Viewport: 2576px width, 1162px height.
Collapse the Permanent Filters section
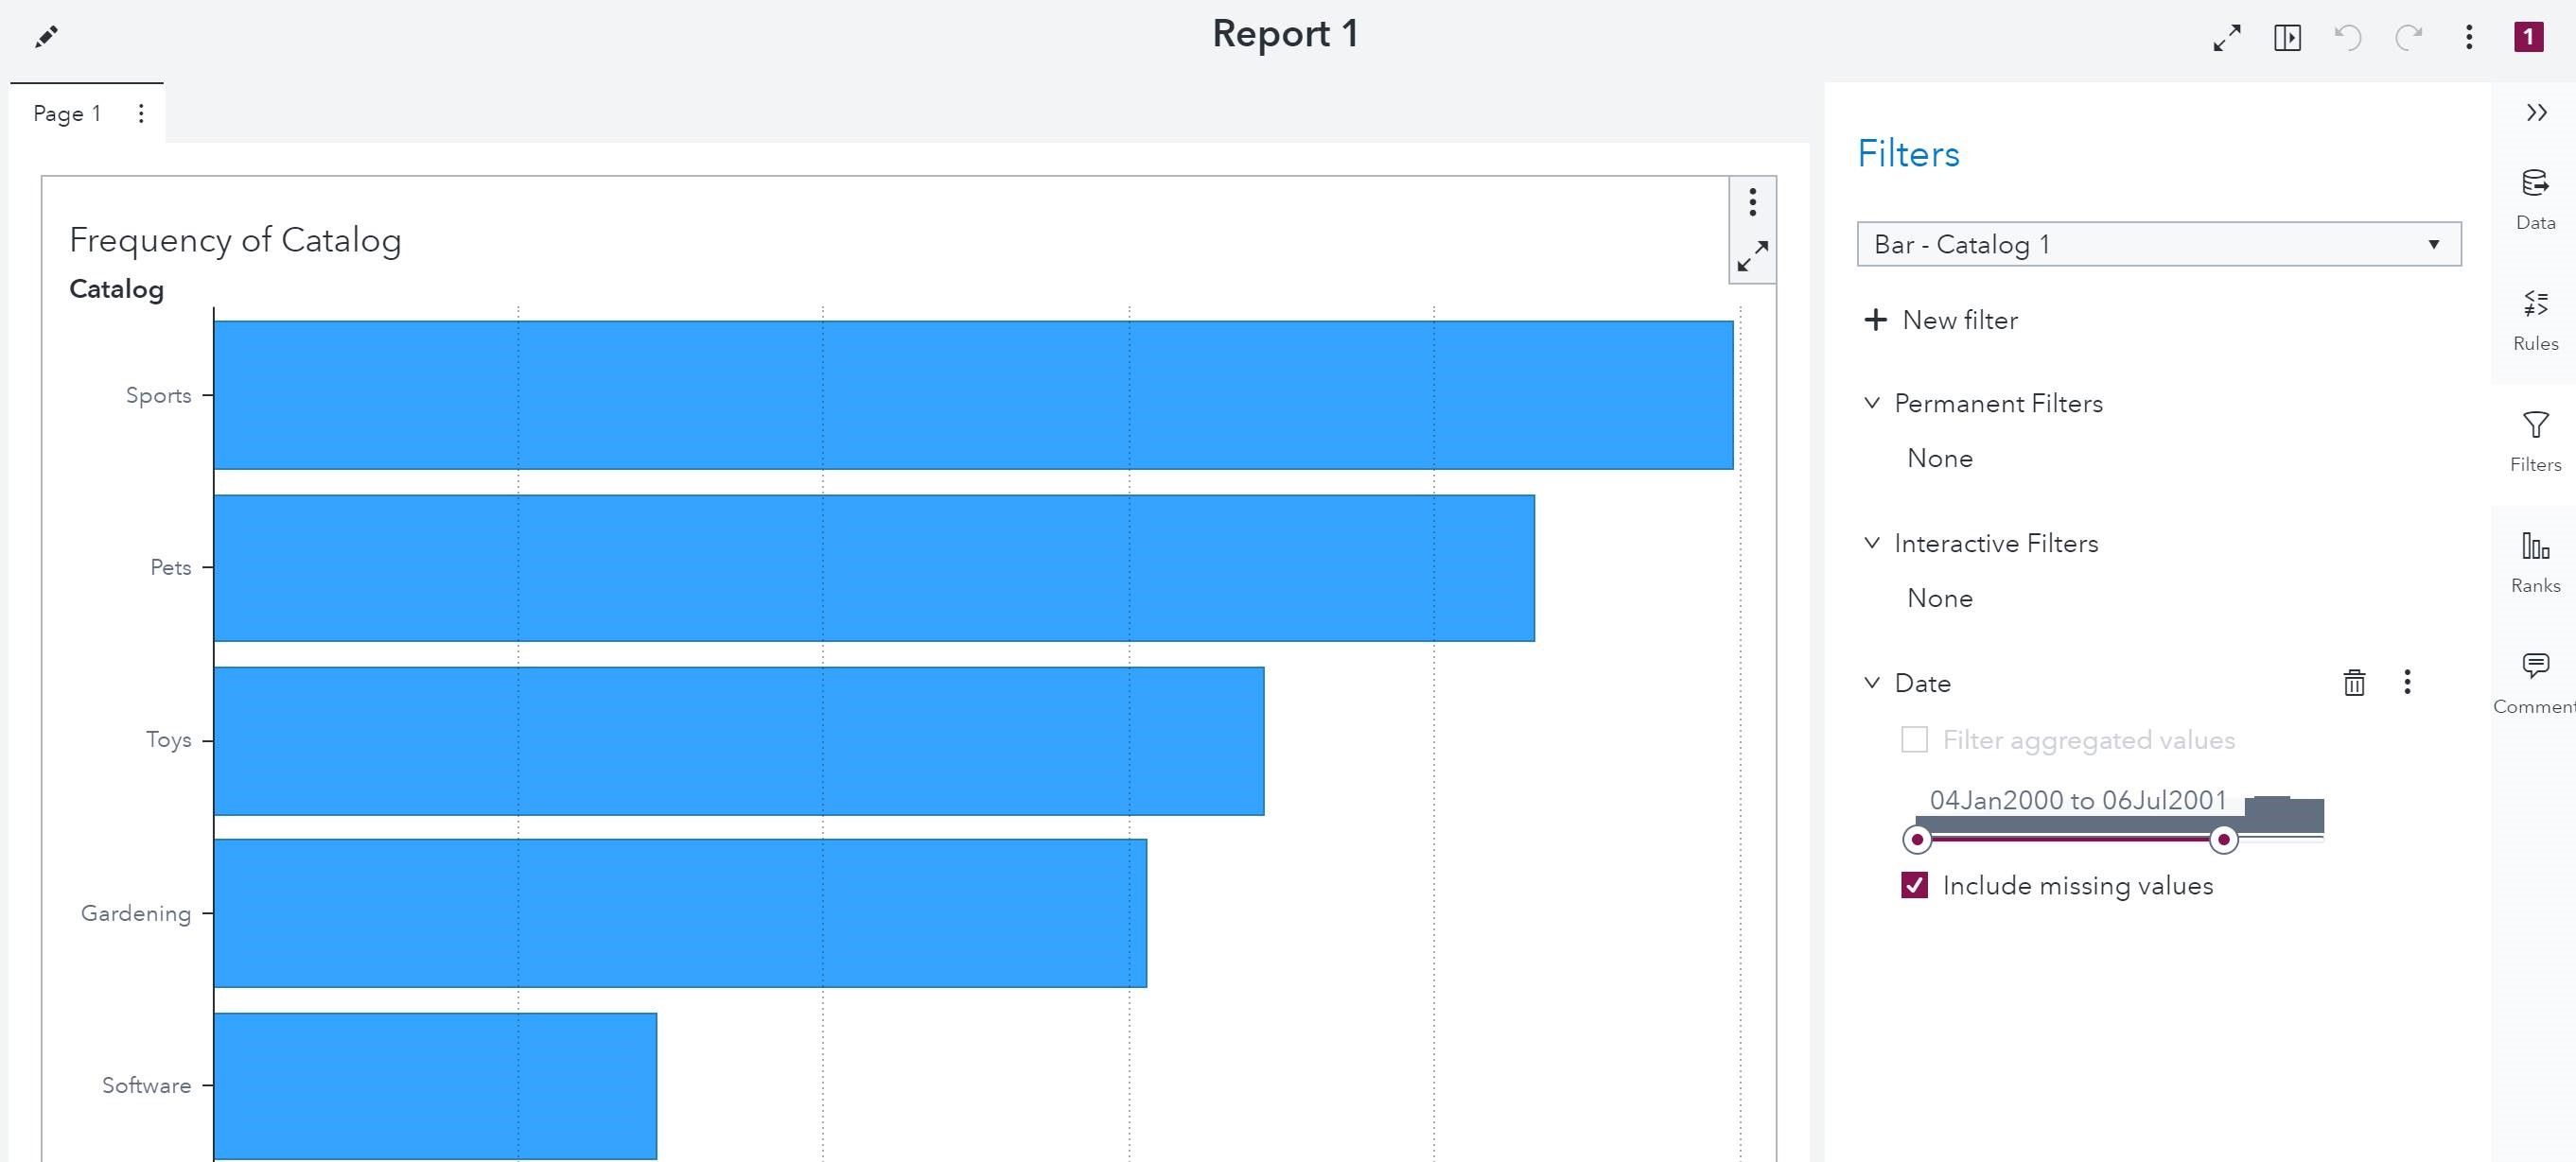point(1871,403)
